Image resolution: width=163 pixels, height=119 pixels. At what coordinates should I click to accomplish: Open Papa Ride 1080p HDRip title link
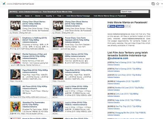[78, 71]
